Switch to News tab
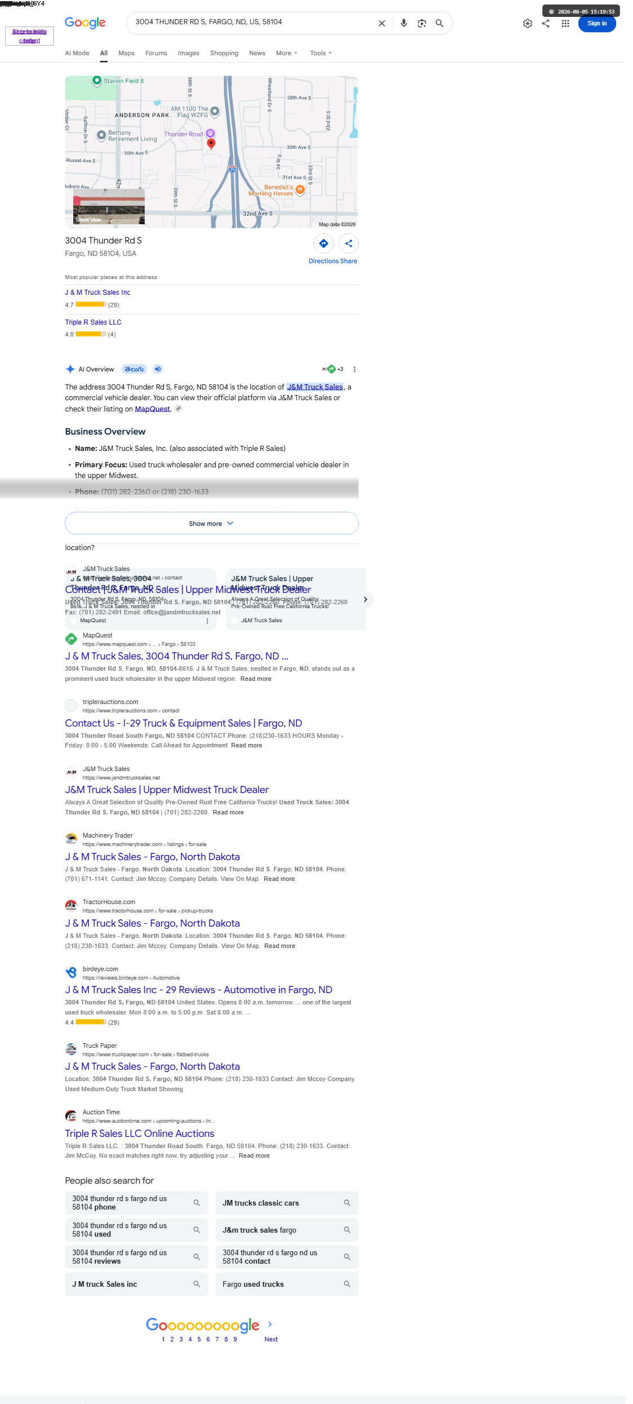 pos(257,53)
